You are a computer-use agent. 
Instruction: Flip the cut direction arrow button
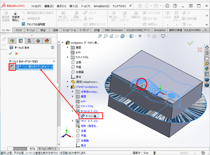point(12,67)
